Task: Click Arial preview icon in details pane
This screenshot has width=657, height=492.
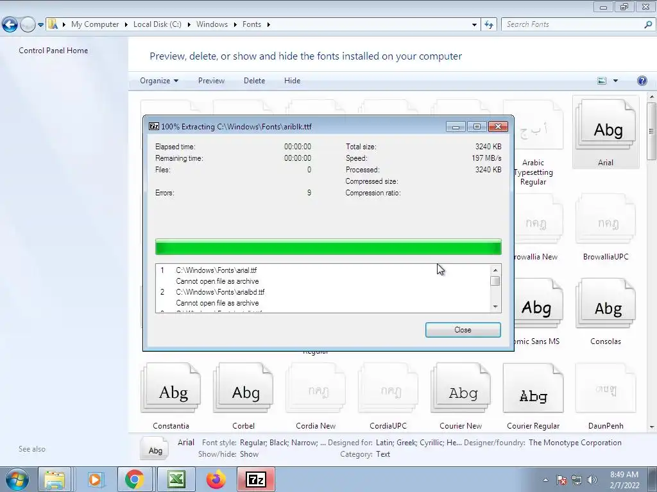Action: 155,448
